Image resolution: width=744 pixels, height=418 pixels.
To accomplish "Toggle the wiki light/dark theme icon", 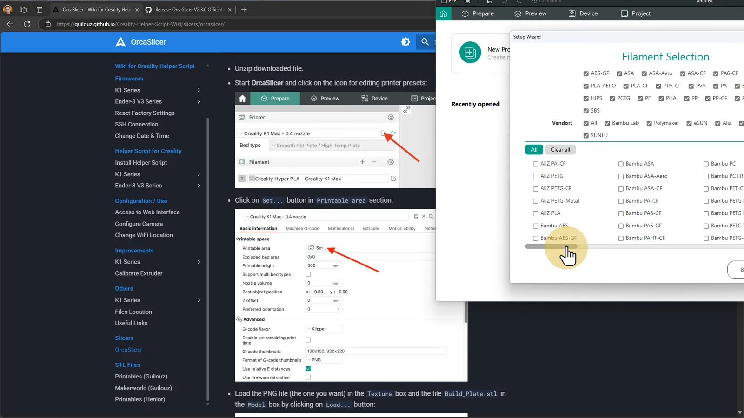I will [405, 42].
